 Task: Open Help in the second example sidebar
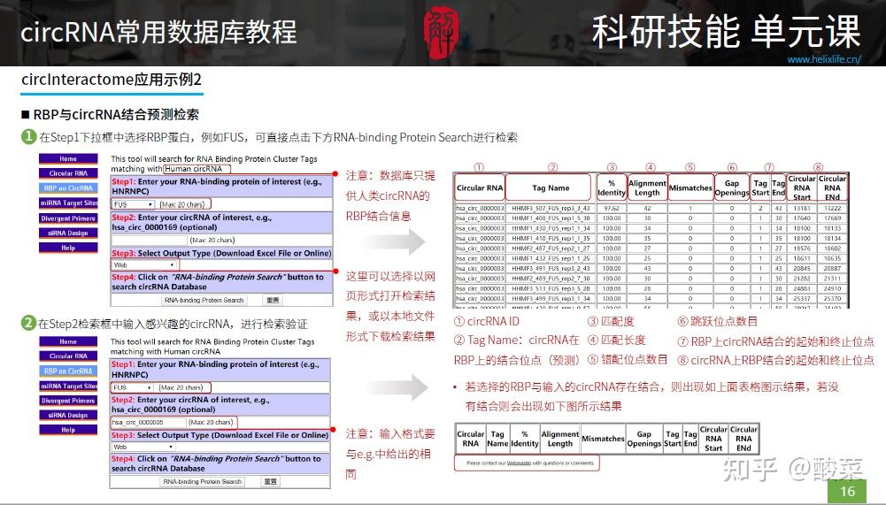point(68,430)
